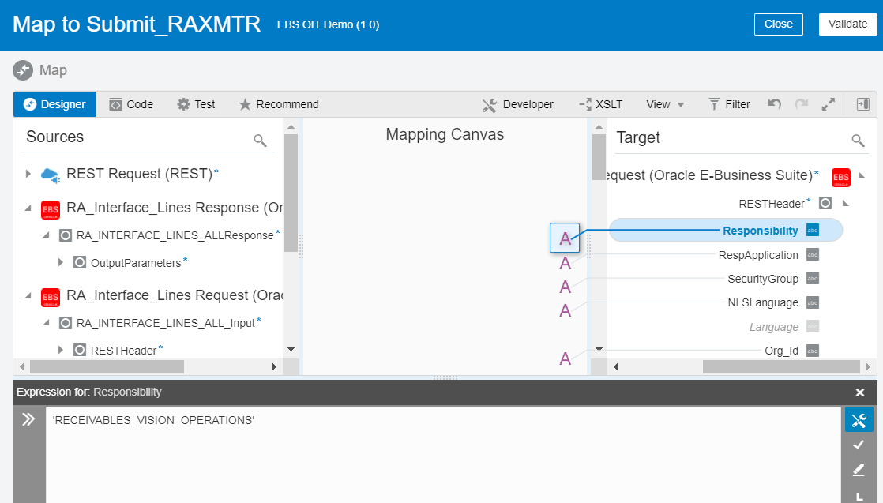The width and height of the screenshot is (883, 503).
Task: Save the expression using the checkmark icon
Action: click(x=859, y=445)
